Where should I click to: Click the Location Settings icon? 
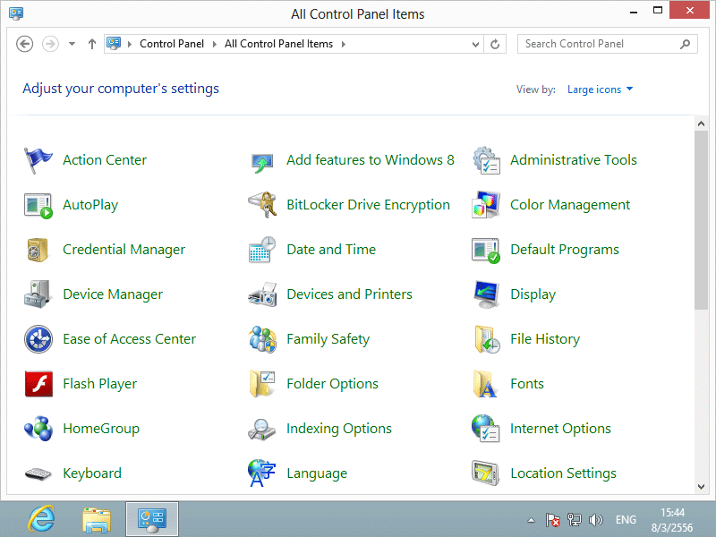485,473
